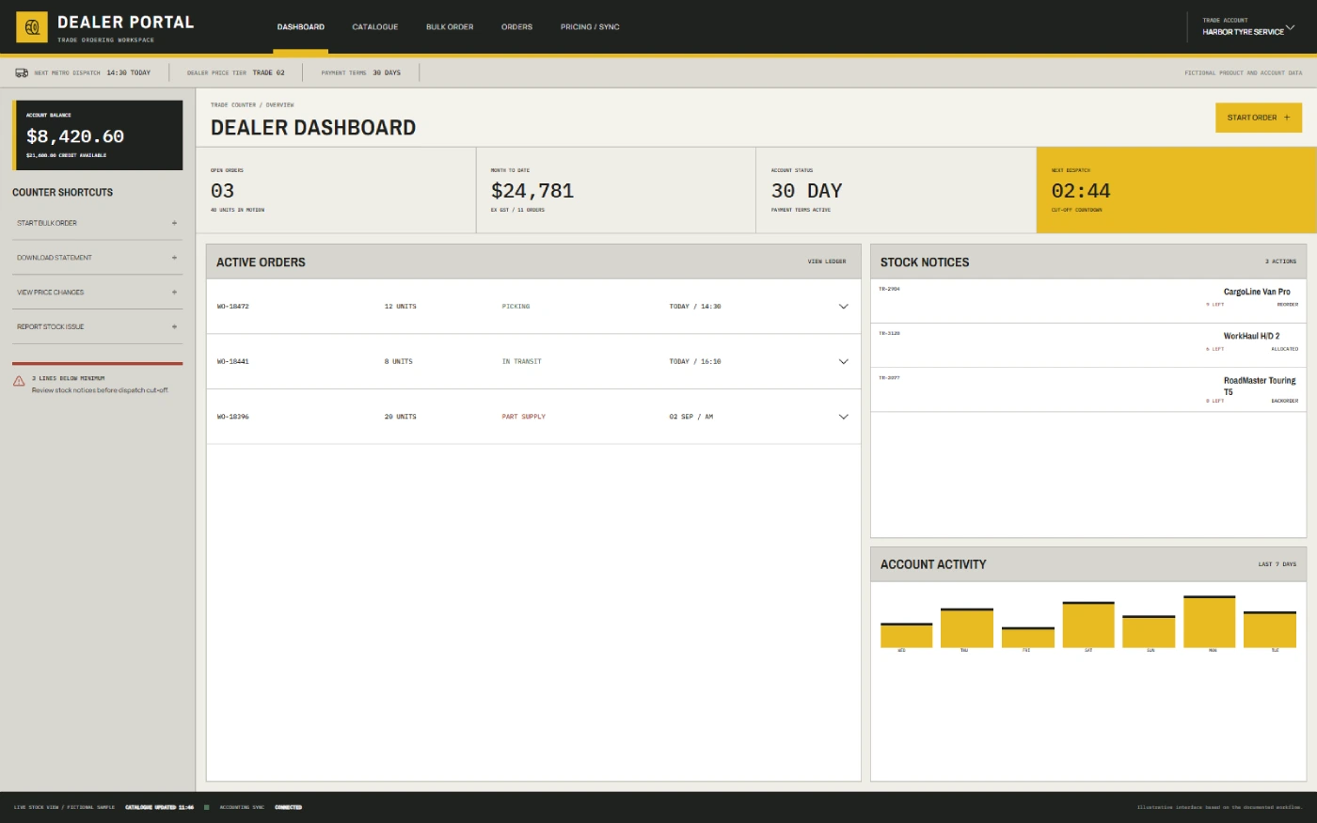Expand order WO-18441 details chevron
This screenshot has height=823, width=1317.
pyautogui.click(x=844, y=361)
